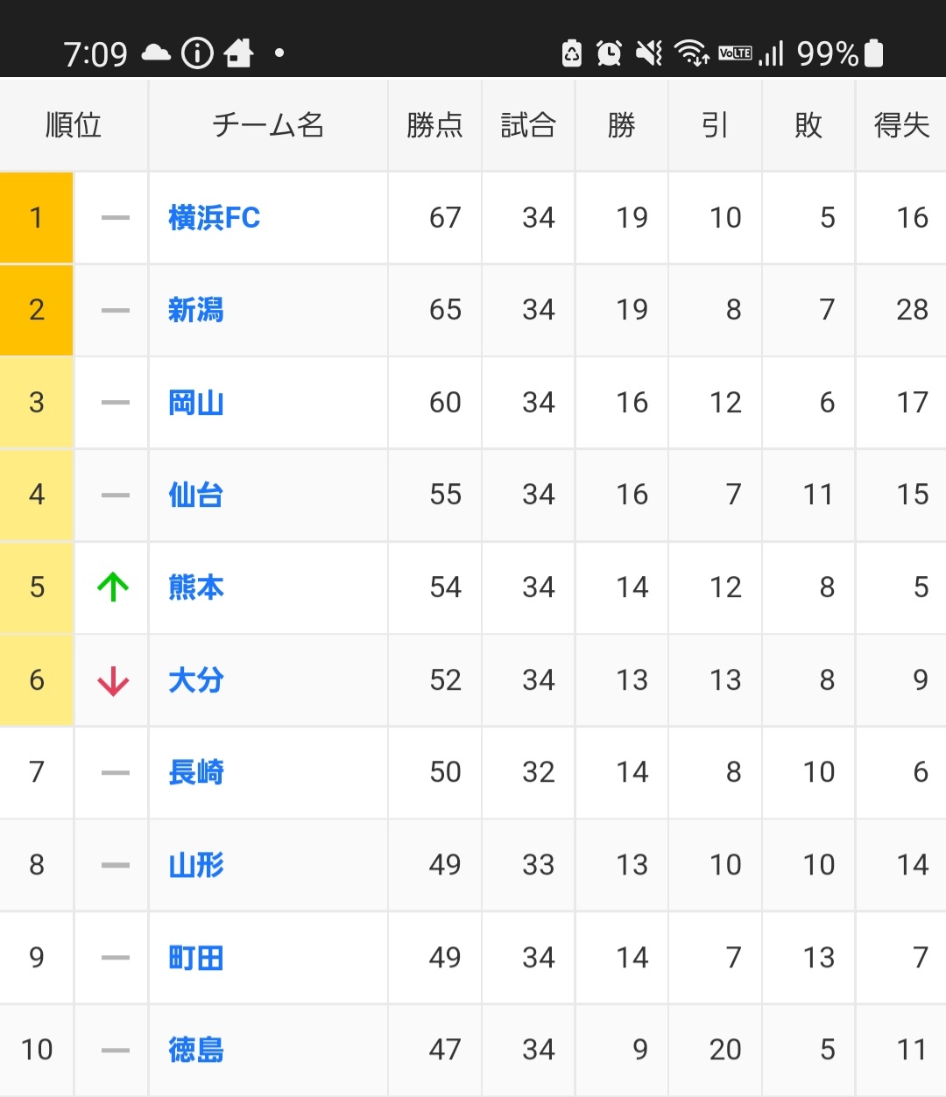Open the 新潟 team page

pyautogui.click(x=196, y=310)
